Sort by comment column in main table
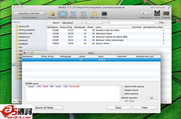The height and width of the screenshot is (119, 181). click(137, 27)
